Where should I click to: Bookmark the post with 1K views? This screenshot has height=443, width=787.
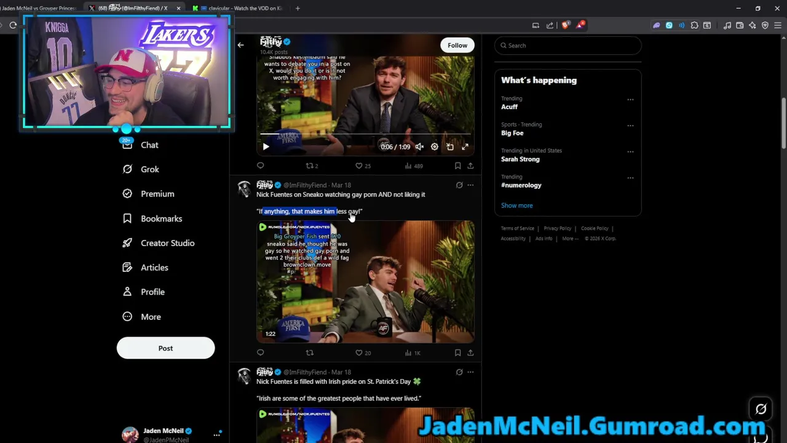point(457,353)
